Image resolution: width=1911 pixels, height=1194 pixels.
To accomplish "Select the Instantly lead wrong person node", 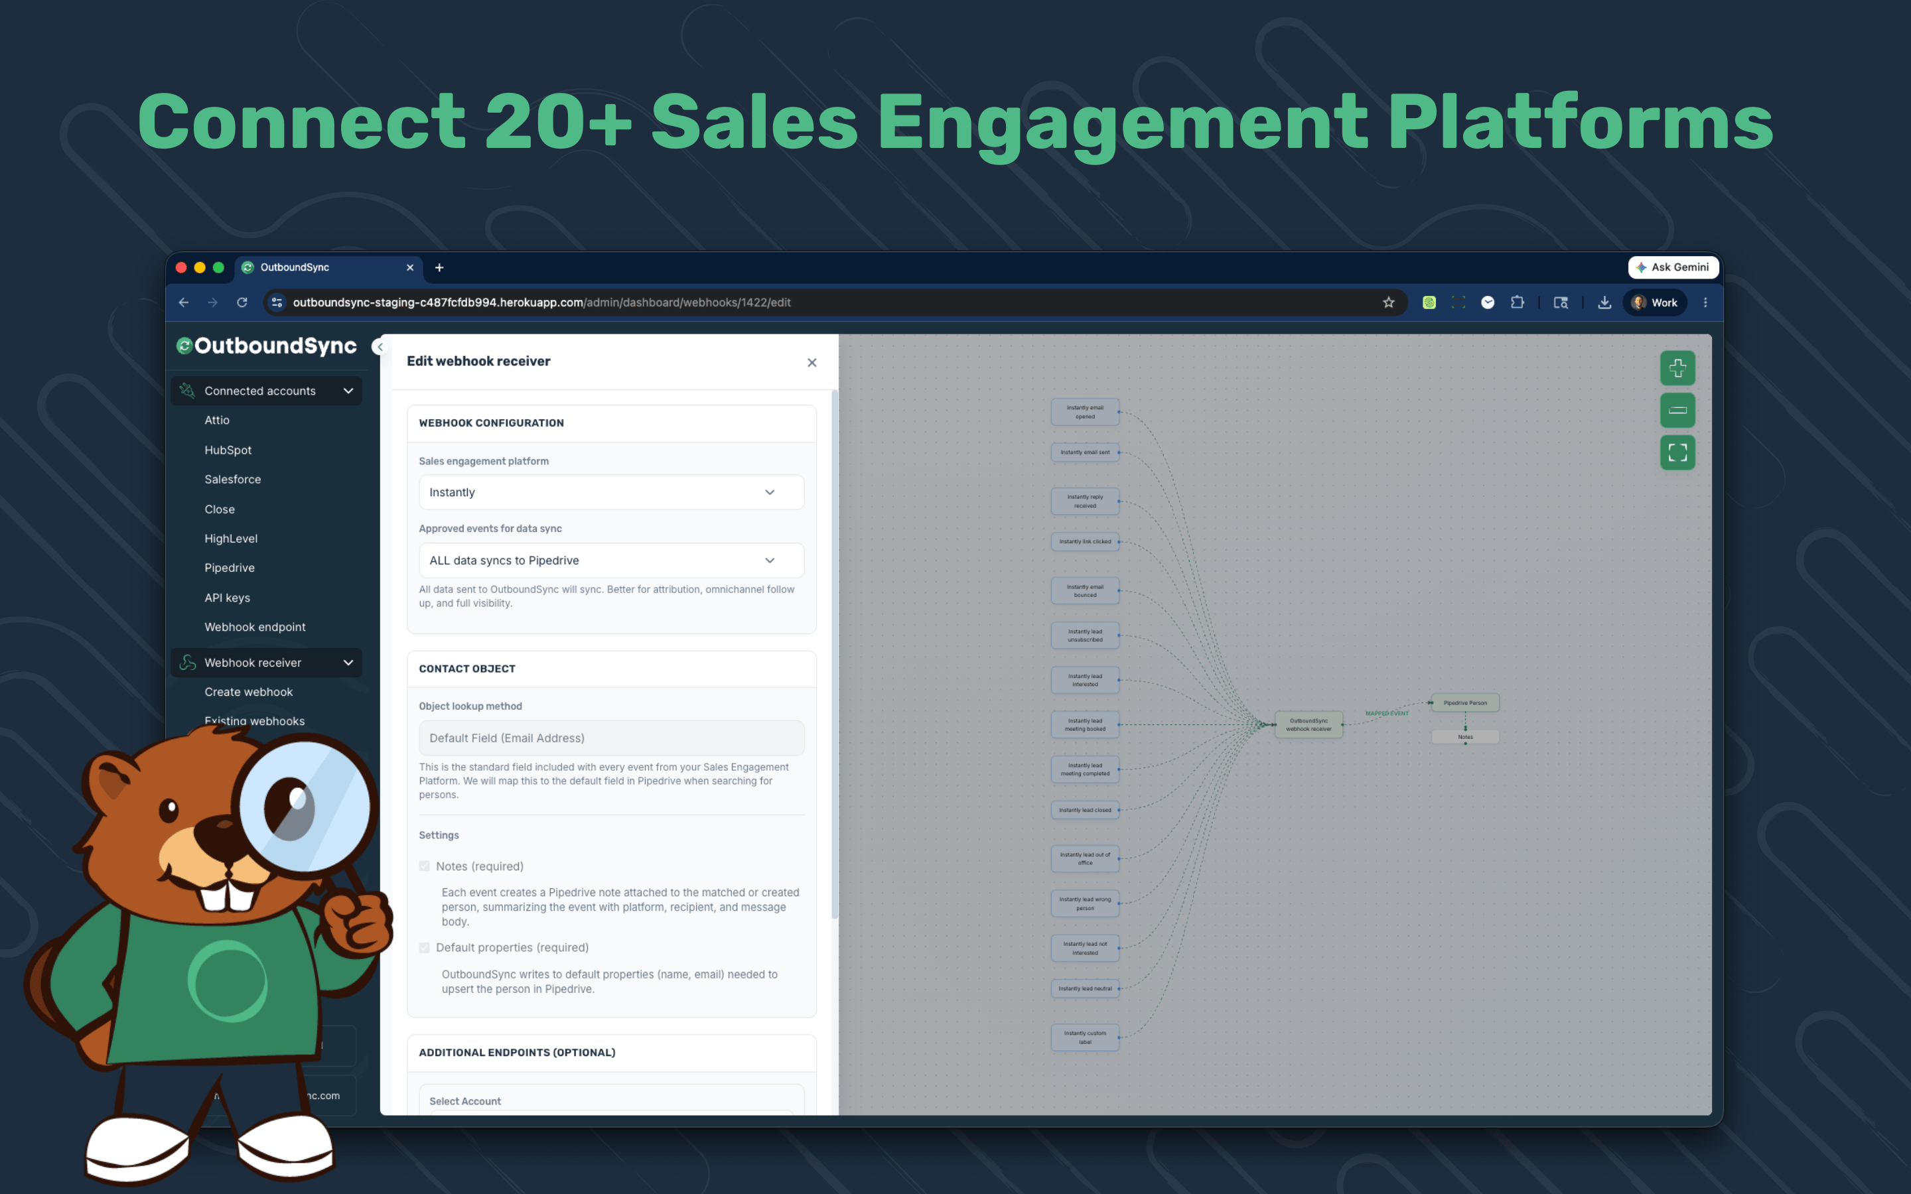I will (1085, 903).
